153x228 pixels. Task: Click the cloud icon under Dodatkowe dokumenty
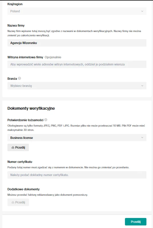pos(13,202)
